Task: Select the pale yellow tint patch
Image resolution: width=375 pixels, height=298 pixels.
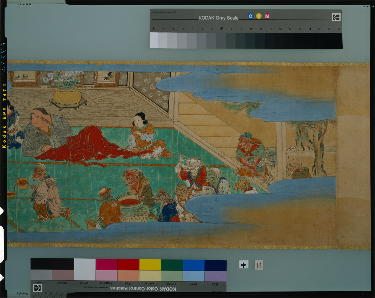Action: (150, 276)
